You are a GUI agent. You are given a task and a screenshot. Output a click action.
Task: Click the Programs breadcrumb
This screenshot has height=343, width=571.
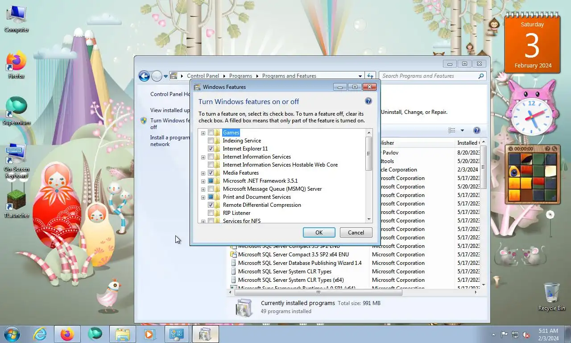click(x=240, y=76)
